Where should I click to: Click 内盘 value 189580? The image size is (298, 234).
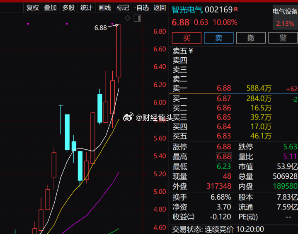pyautogui.click(x=285, y=186)
